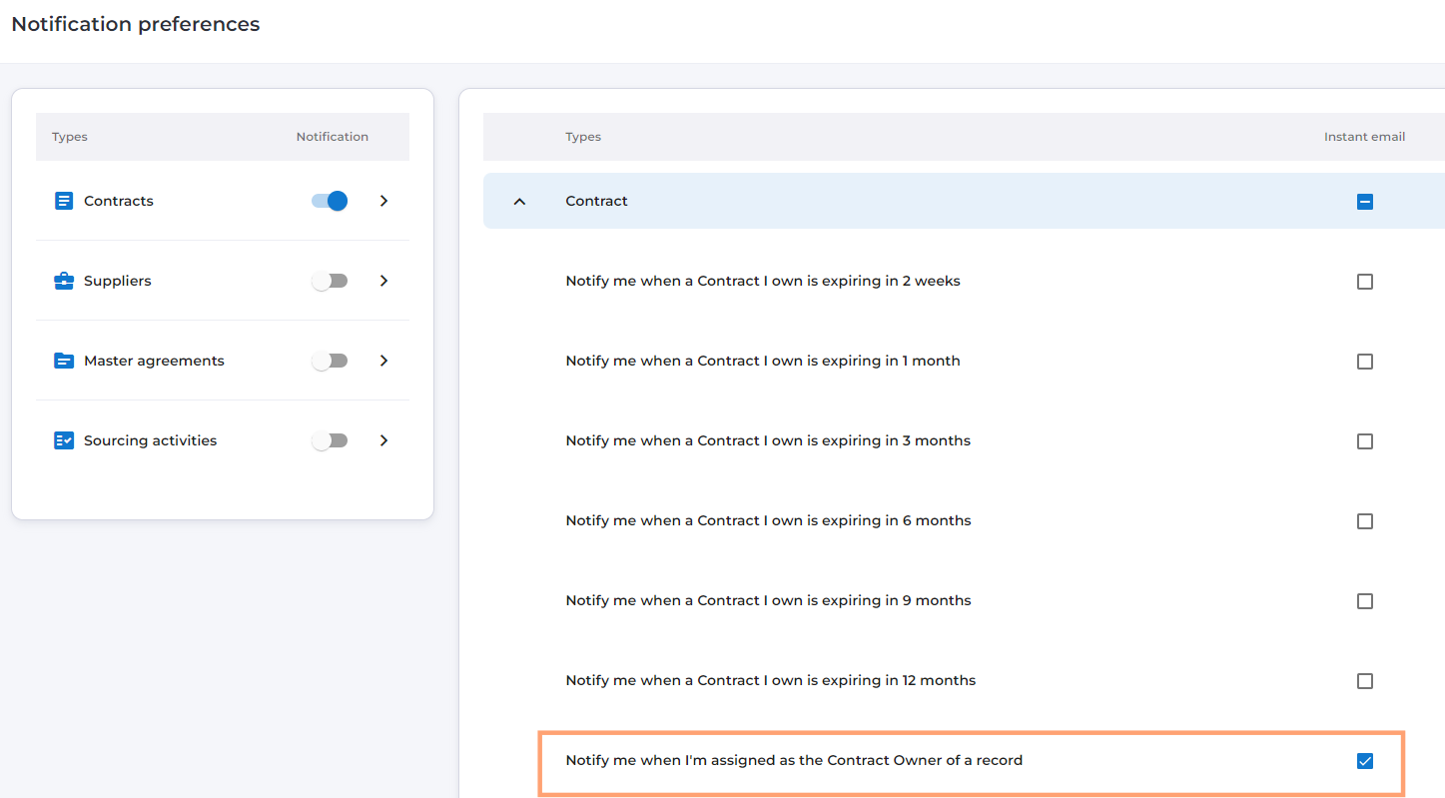The width and height of the screenshot is (1445, 798).
Task: Turn off the Contracts notification toggle
Action: (x=330, y=201)
